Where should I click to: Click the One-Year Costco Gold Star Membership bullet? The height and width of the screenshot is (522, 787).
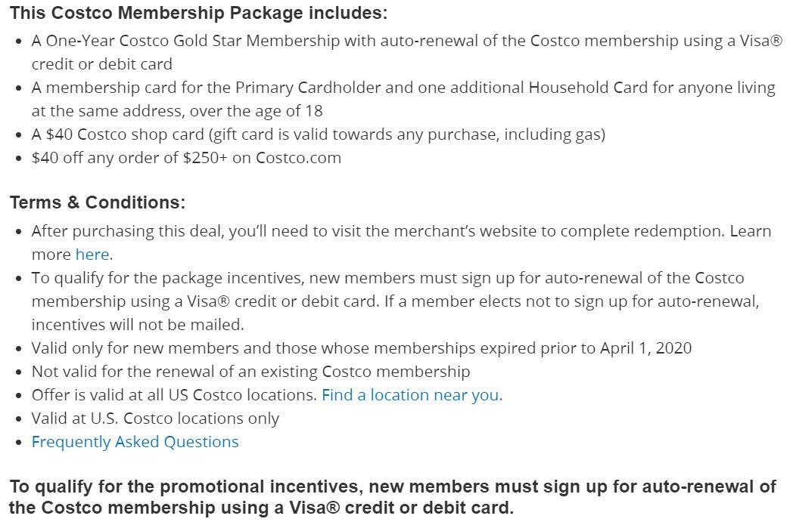406,52
